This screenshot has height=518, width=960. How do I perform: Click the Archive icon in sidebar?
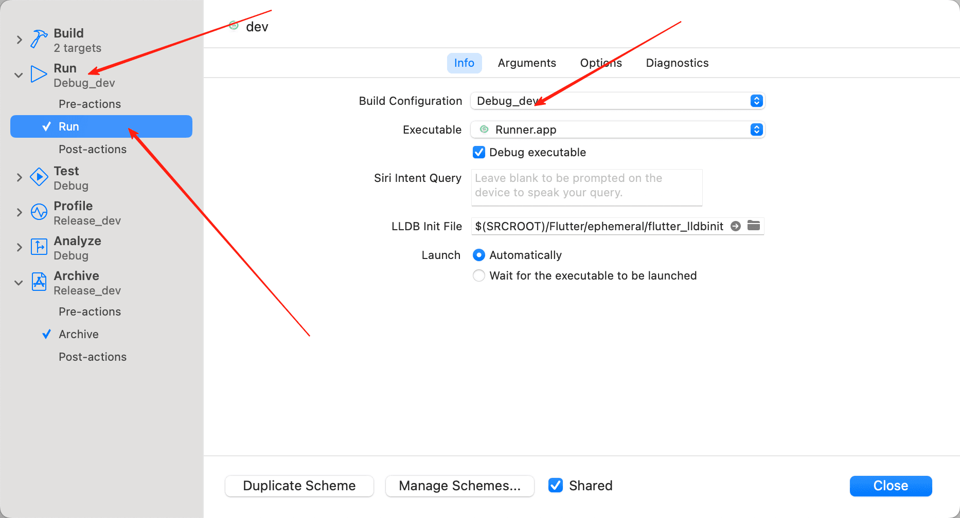tap(39, 282)
